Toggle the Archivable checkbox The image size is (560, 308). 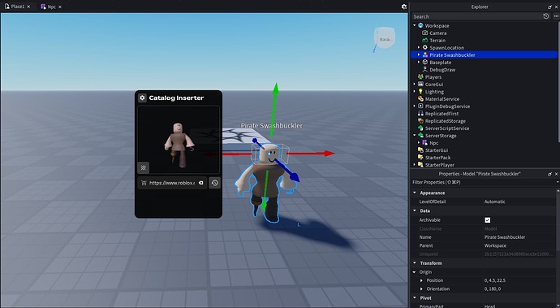tap(488, 220)
